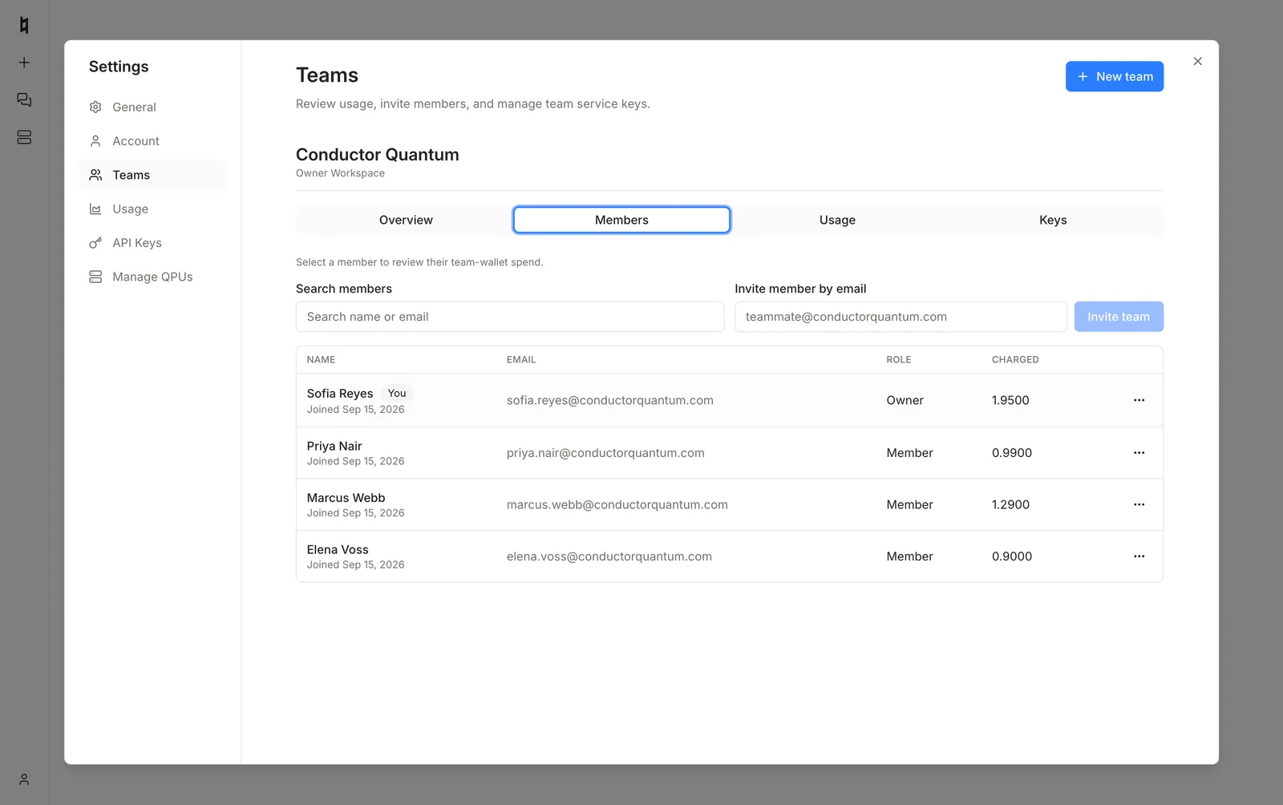Click the EMAIL column header

521,360
